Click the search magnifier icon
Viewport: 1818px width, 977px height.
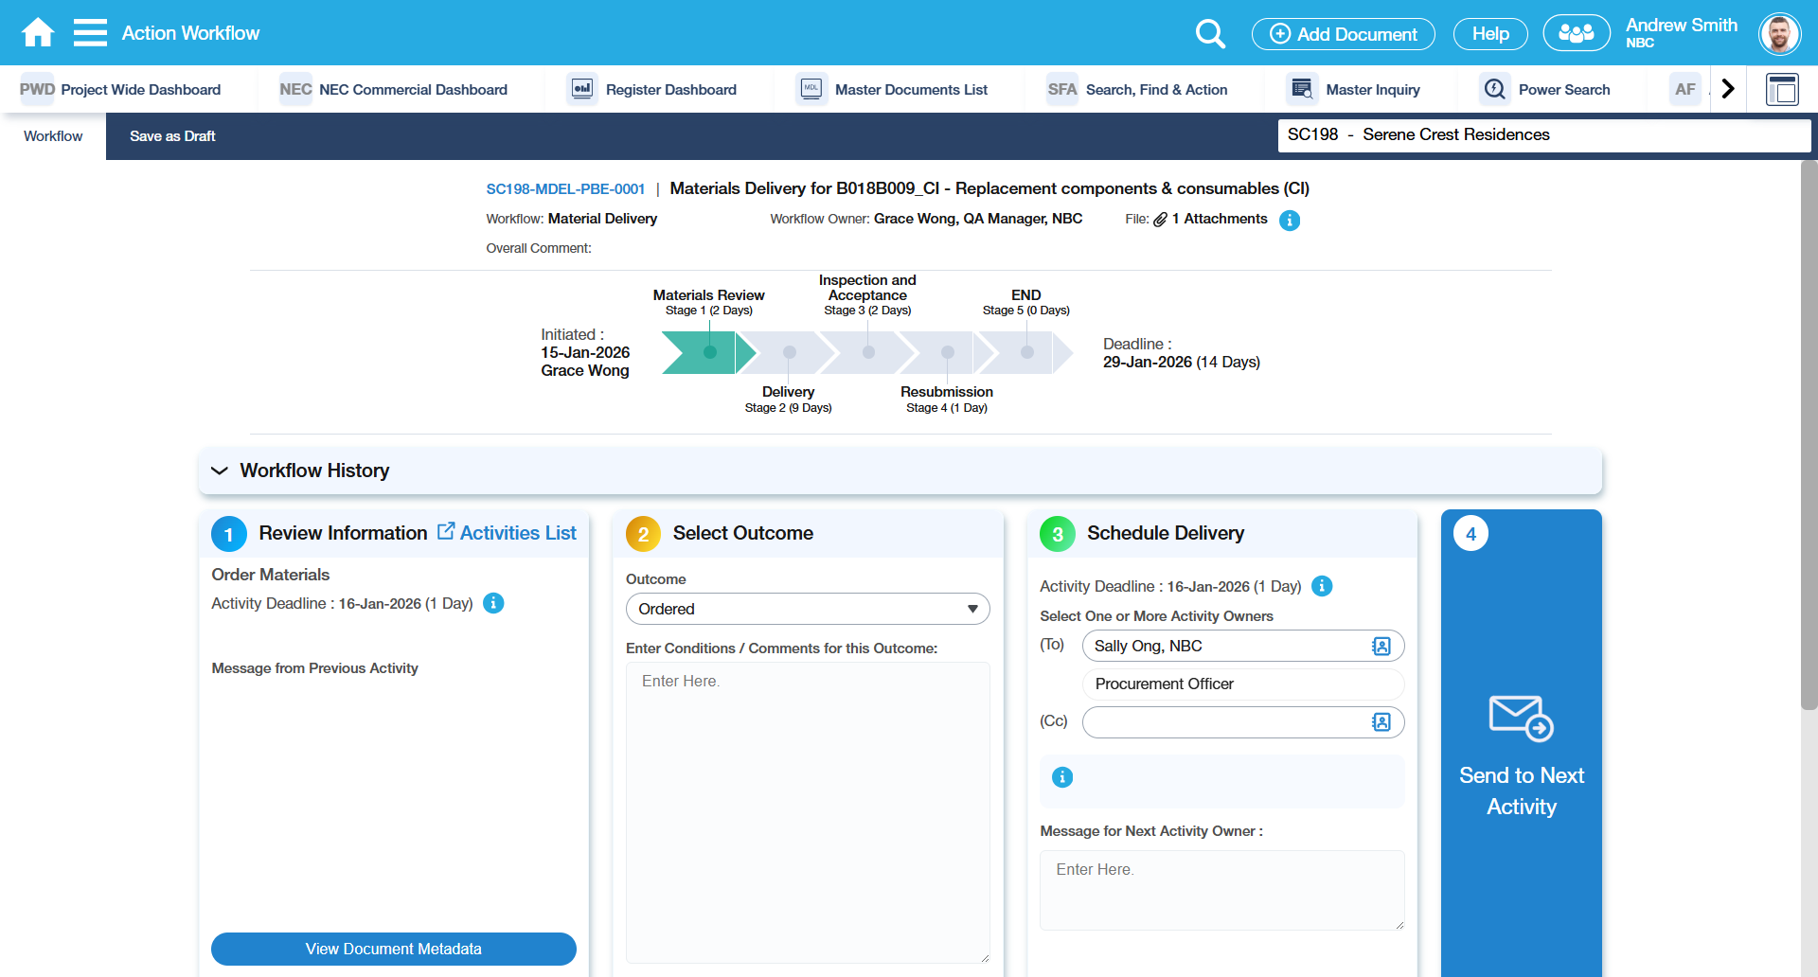click(1209, 34)
